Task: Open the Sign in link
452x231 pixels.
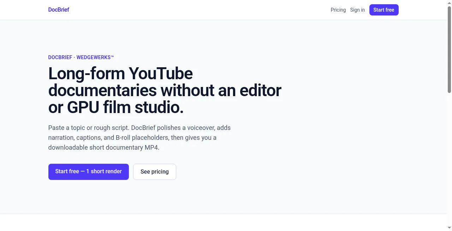Action: (357, 10)
